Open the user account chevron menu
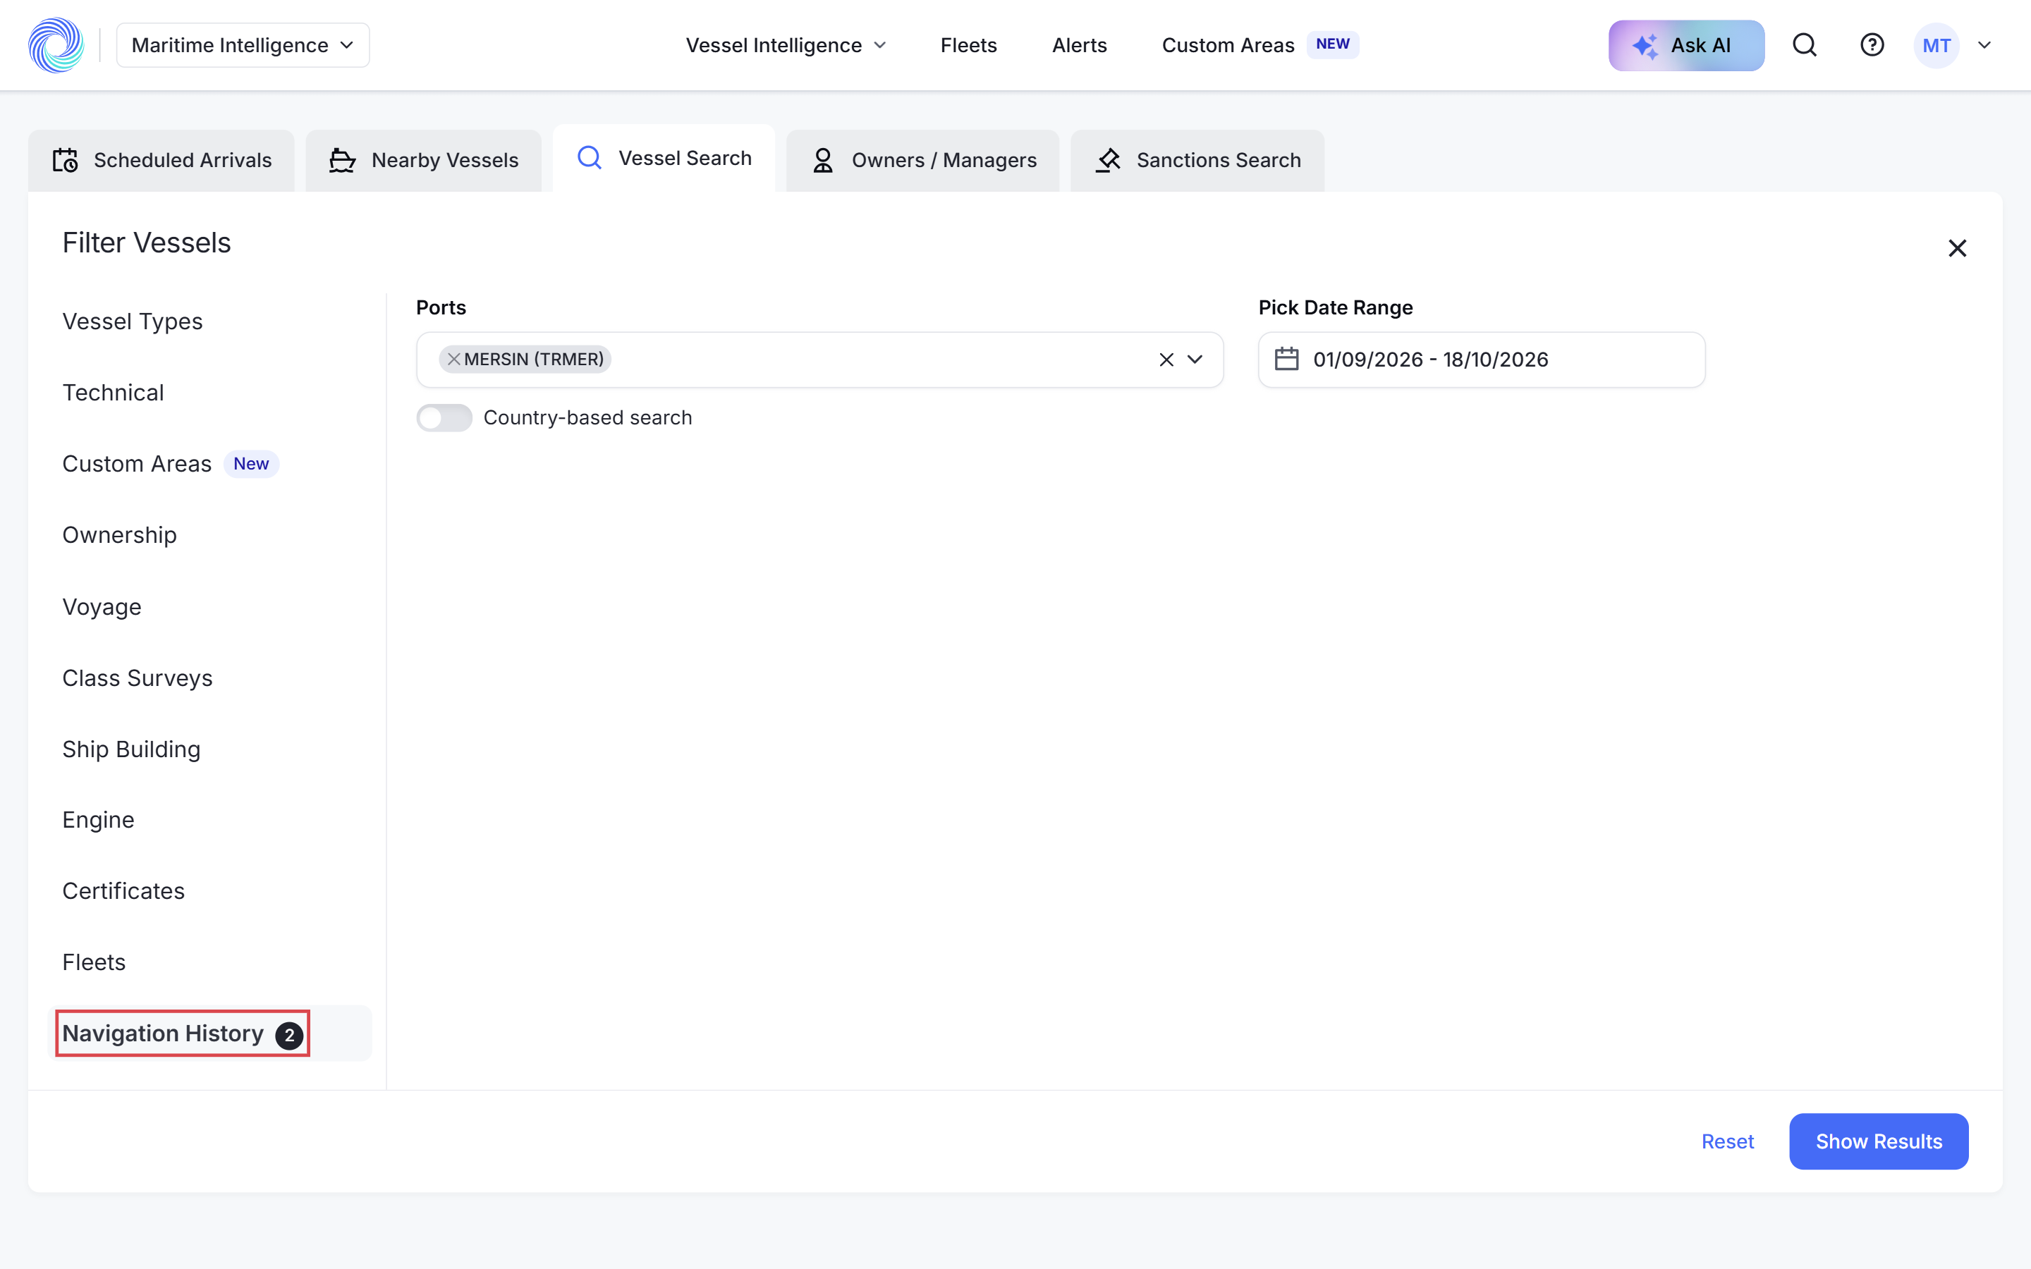The image size is (2031, 1269). point(1984,45)
